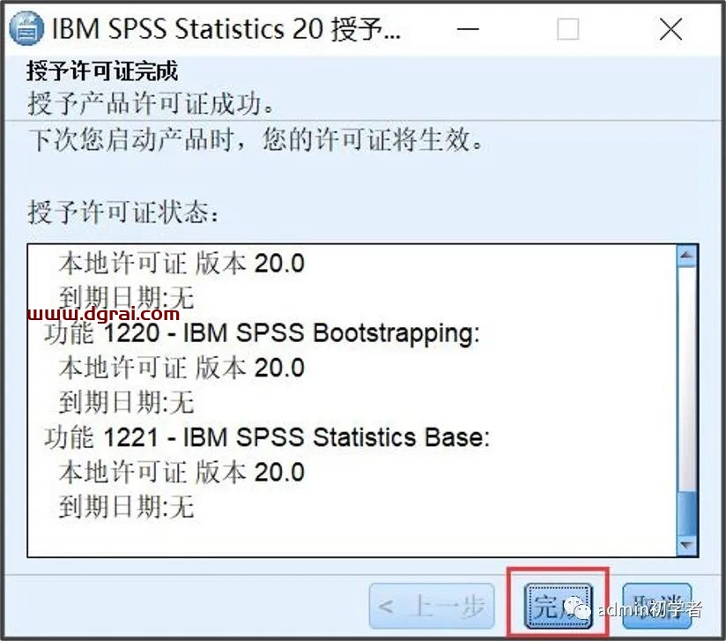The height and width of the screenshot is (641, 726).
Task: Close the SPSS license authorization window
Action: click(670, 29)
